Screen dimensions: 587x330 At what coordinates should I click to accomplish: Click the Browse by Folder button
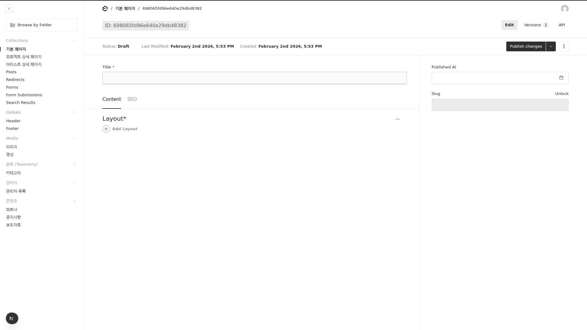click(x=42, y=25)
